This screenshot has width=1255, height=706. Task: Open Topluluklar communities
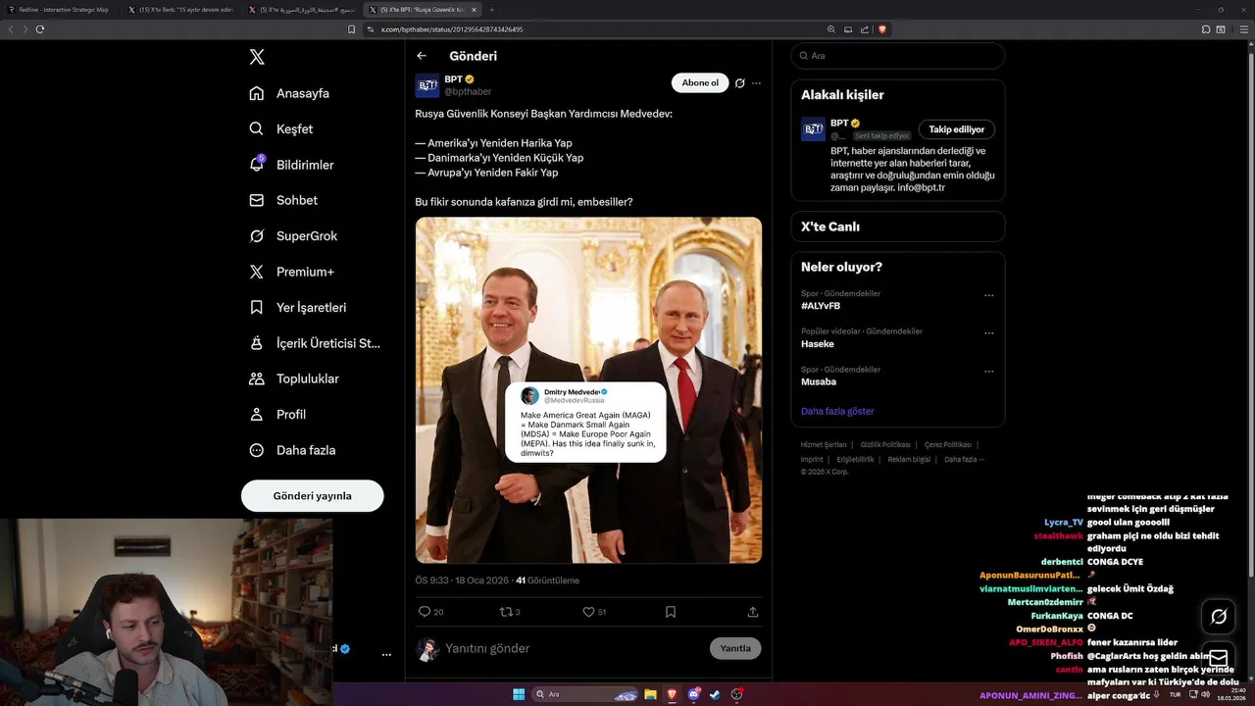[293, 378]
